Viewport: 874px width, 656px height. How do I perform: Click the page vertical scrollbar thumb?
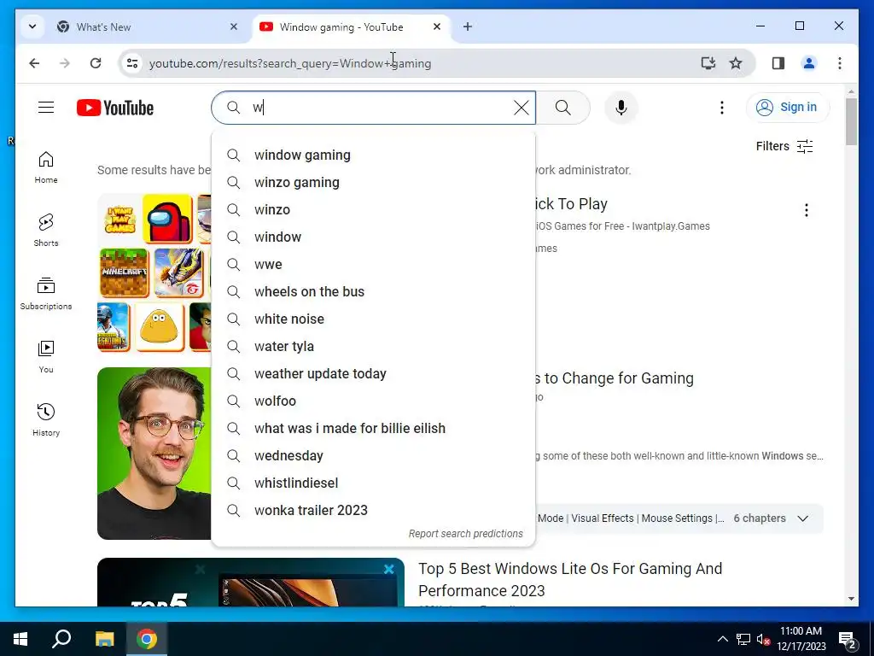851,121
